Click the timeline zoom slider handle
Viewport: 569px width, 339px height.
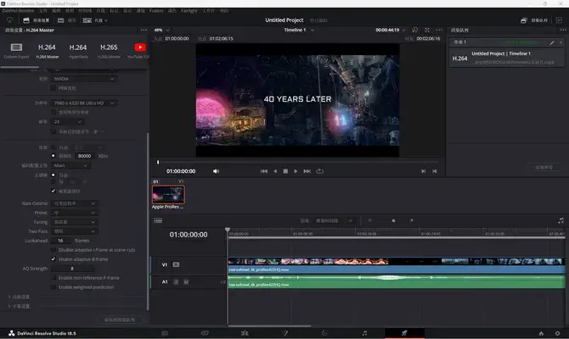point(393,220)
